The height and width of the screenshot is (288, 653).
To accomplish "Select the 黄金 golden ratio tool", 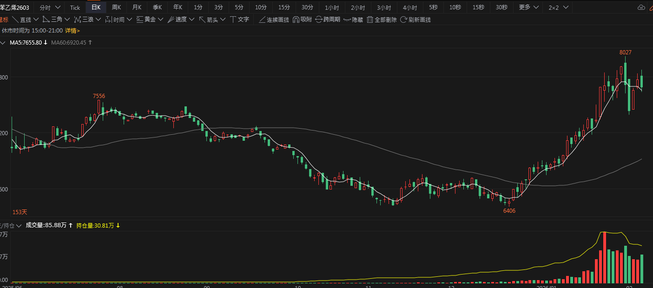I will click(x=146, y=20).
